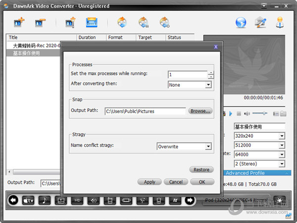This screenshot has width=297, height=223.
Task: Click the convert button beside the profile bar
Action: pos(280,200)
